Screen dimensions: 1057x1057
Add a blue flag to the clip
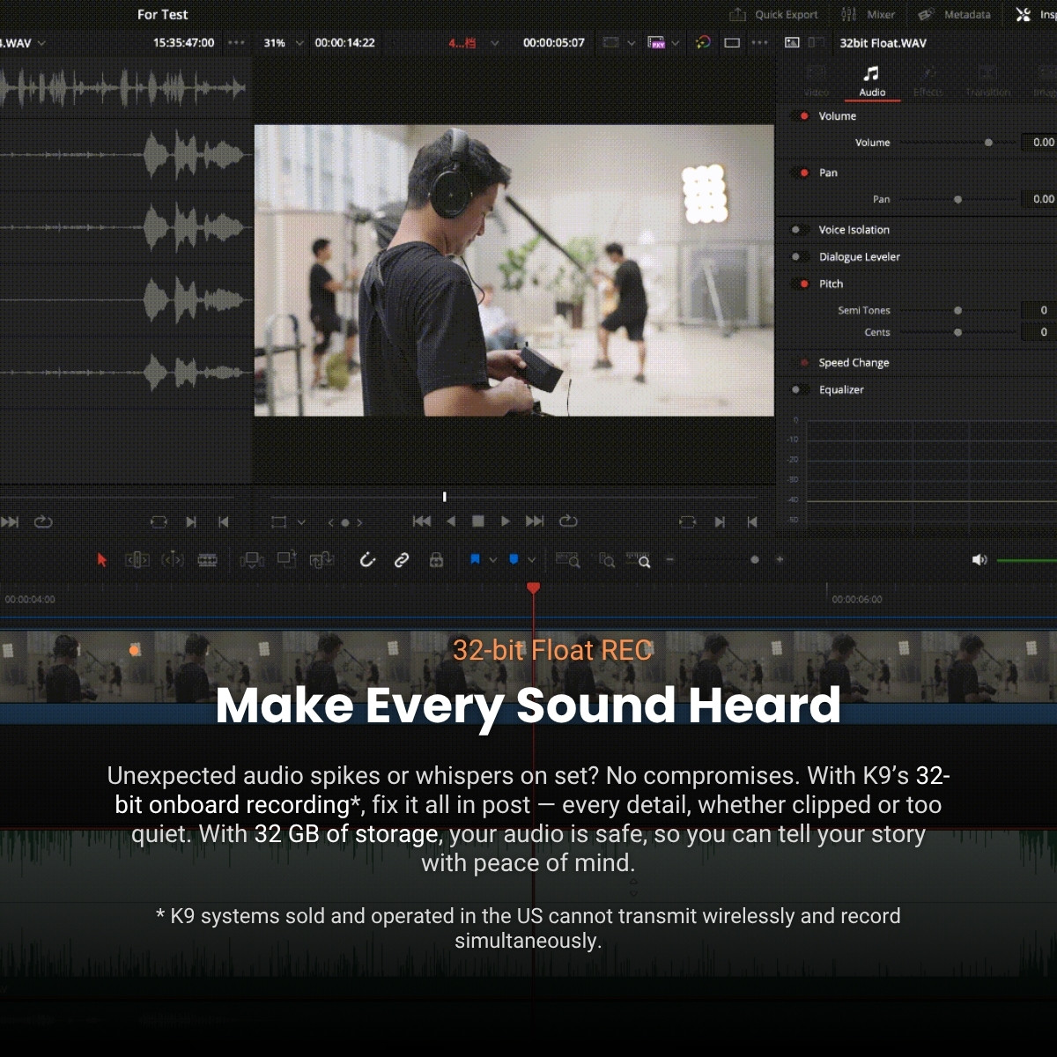(x=475, y=559)
